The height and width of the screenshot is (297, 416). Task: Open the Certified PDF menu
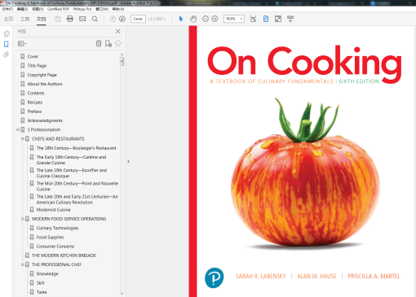(x=58, y=9)
